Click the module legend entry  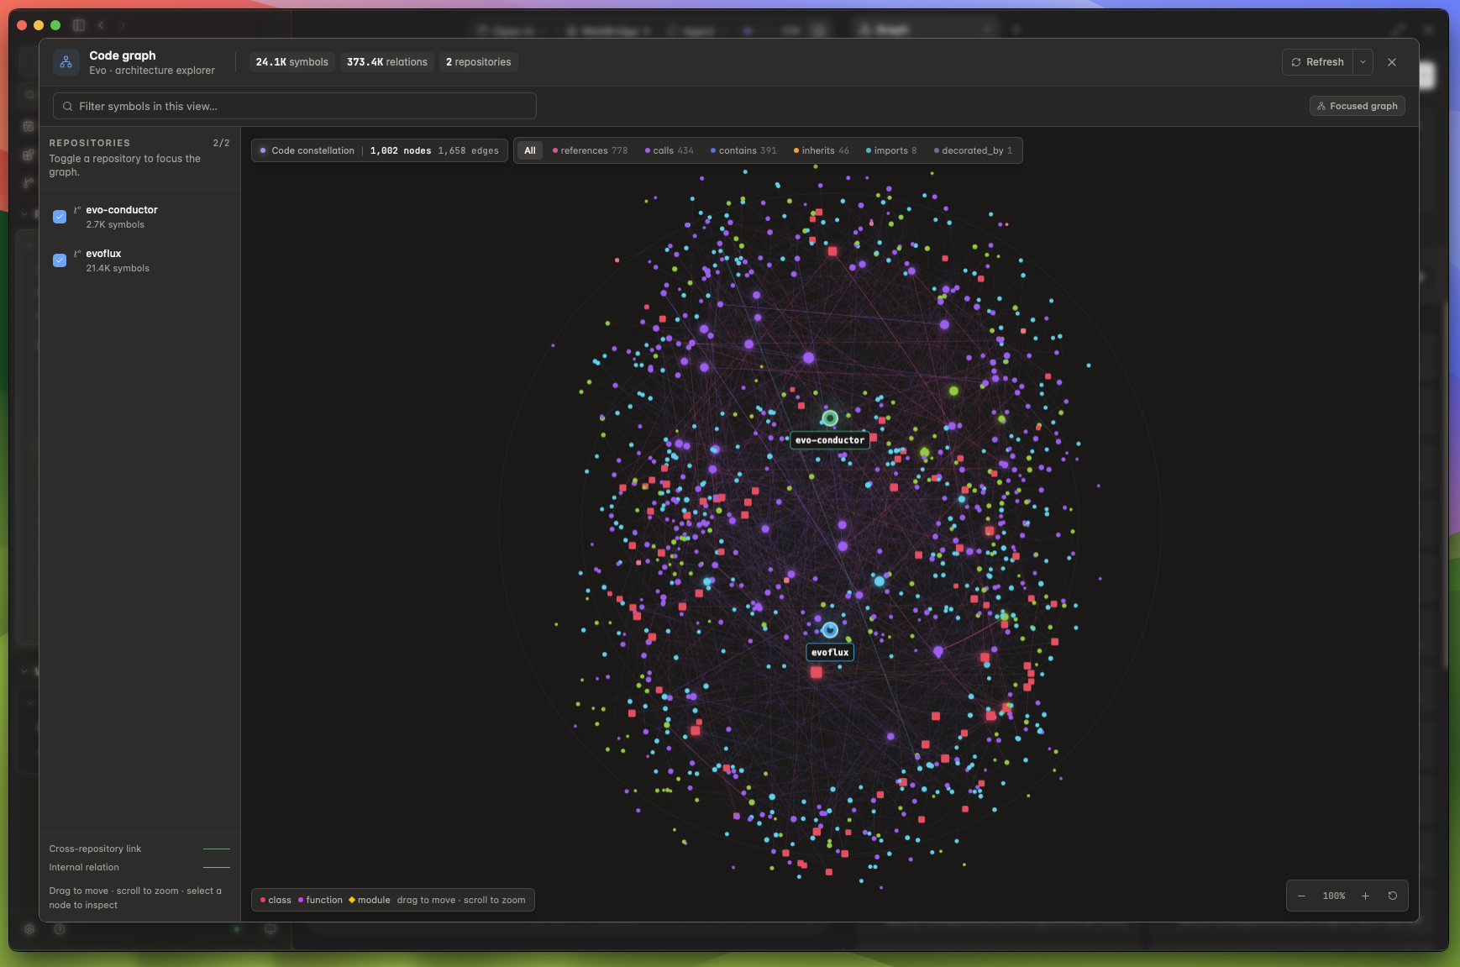(370, 900)
